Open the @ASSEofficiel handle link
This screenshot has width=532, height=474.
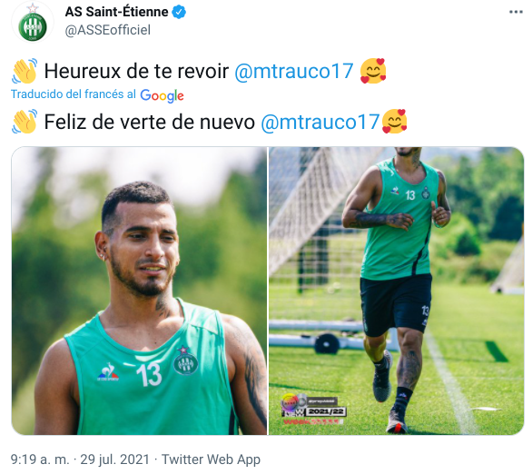[107, 30]
